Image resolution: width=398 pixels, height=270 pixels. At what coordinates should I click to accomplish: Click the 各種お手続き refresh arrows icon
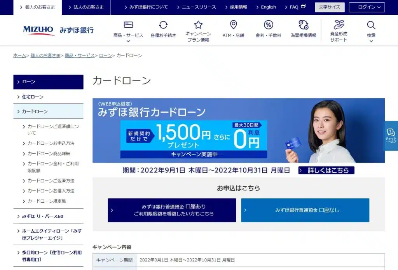(x=163, y=25)
